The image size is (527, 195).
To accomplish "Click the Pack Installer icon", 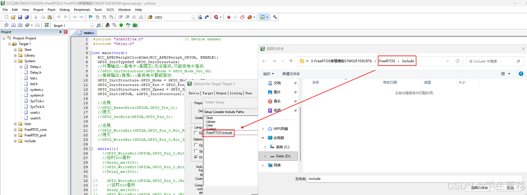I will (x=135, y=25).
